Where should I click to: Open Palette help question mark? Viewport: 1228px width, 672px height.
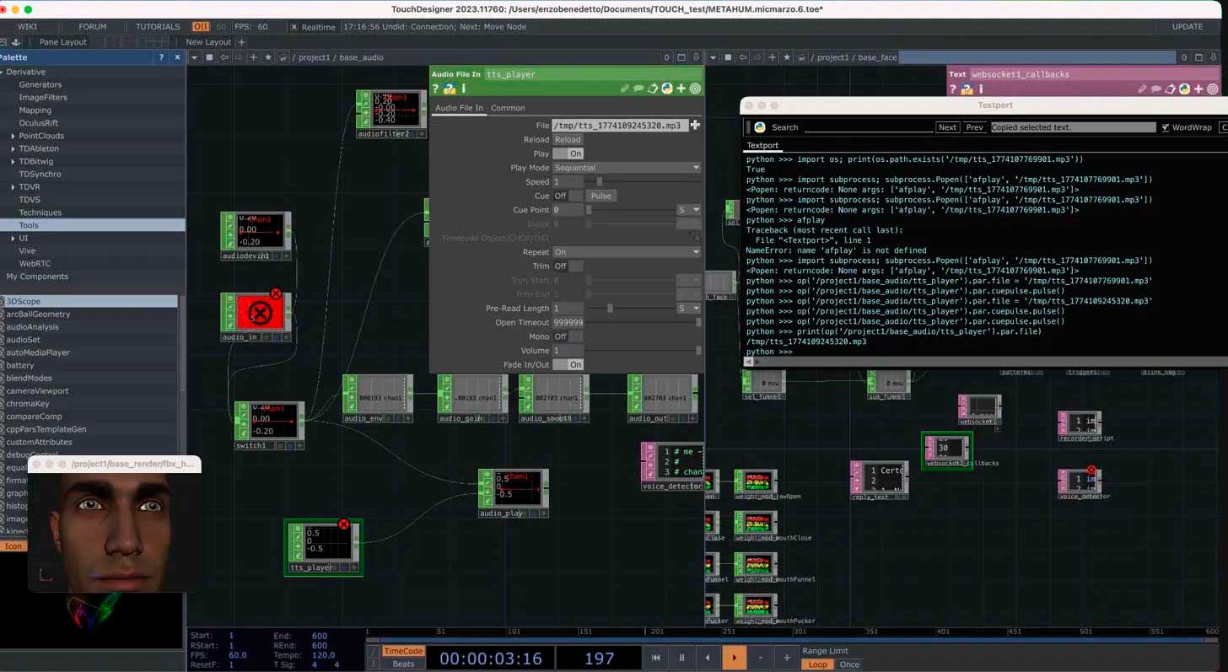[x=161, y=57]
